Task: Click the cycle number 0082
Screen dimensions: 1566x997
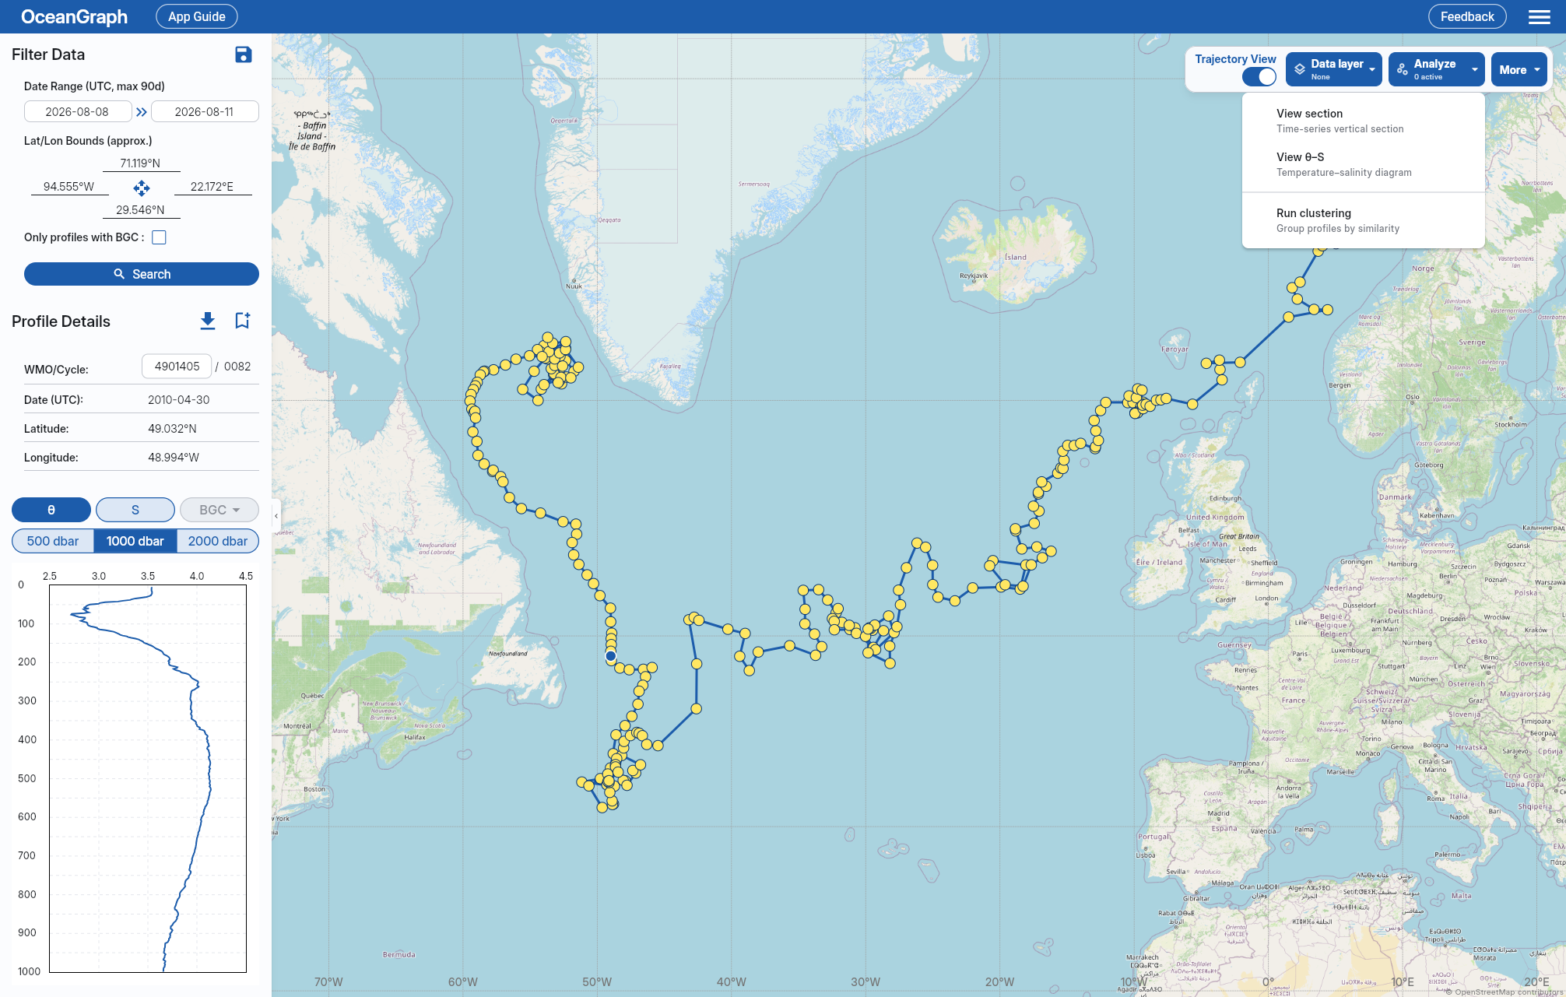Action: click(237, 367)
